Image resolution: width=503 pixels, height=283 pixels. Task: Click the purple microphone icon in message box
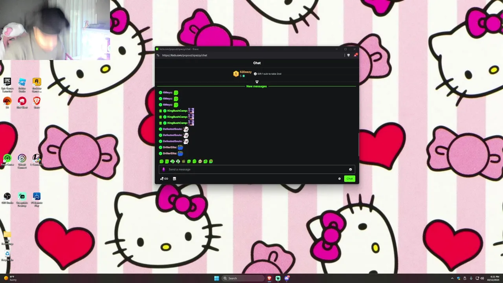tap(164, 169)
